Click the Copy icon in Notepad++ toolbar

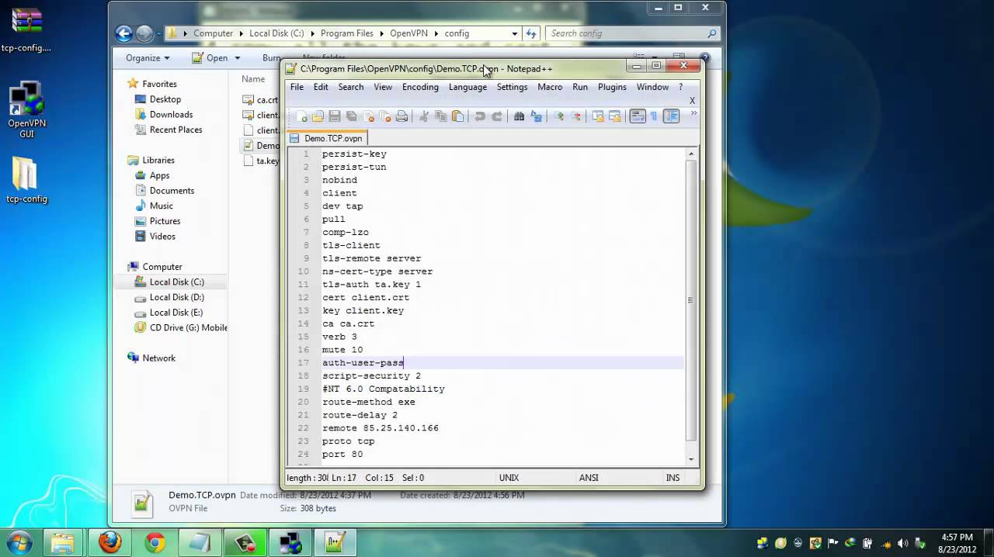point(441,116)
